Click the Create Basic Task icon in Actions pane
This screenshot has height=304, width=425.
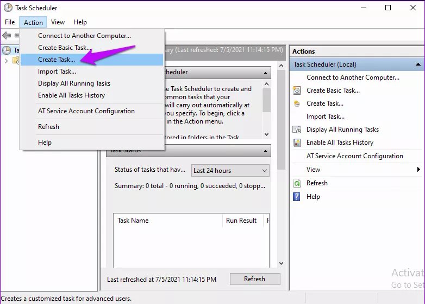click(x=297, y=90)
